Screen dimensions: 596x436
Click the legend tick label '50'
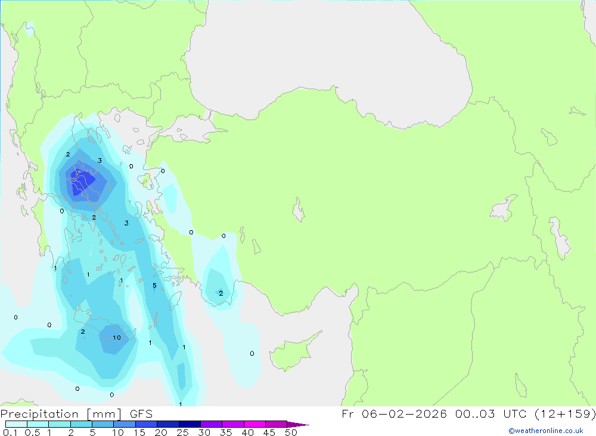291,432
